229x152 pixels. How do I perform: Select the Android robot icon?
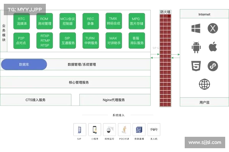(196, 47)
